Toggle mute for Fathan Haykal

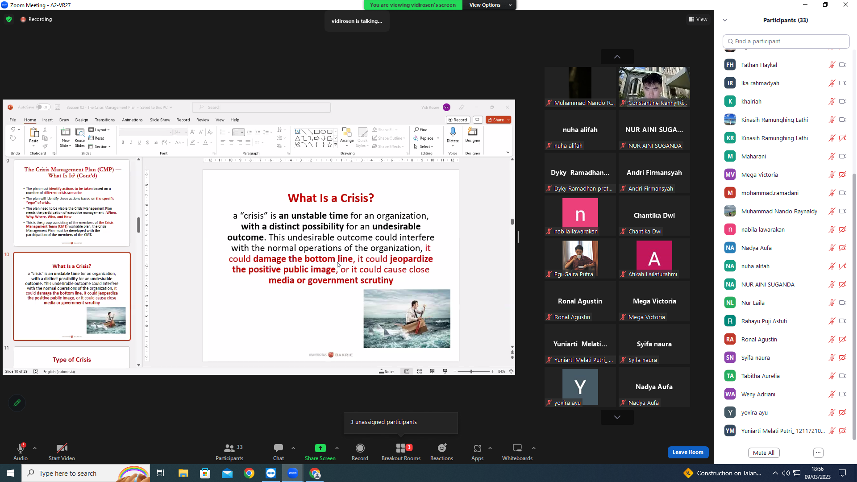click(832, 65)
